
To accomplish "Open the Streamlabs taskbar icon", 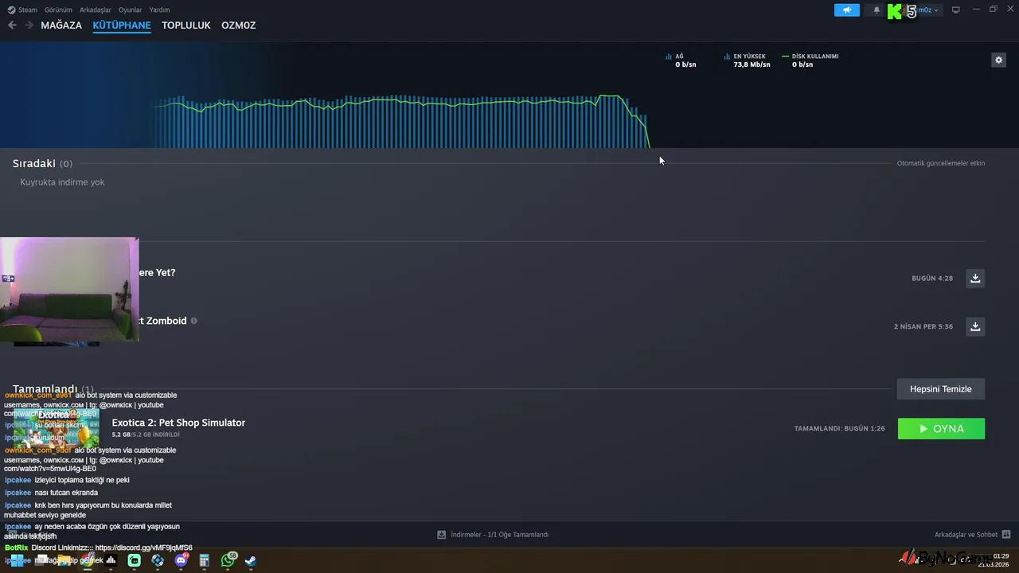I will pos(135,560).
